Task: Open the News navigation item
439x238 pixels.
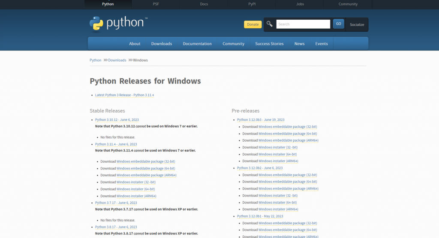Action: 299,44
